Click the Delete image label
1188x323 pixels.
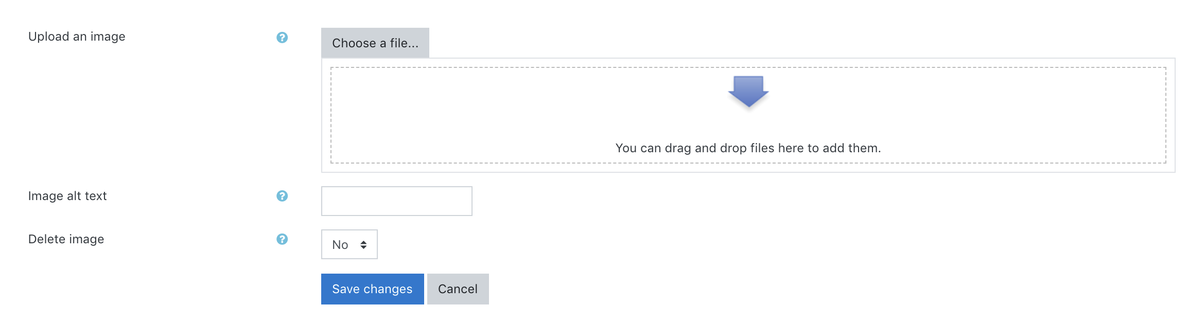click(x=66, y=239)
